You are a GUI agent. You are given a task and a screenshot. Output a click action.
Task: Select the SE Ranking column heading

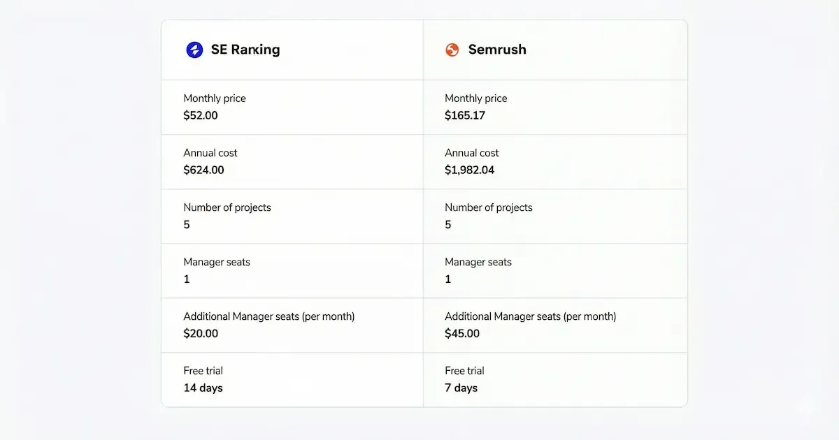(245, 50)
